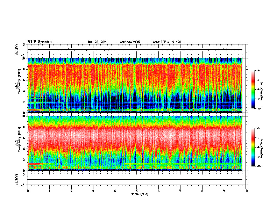Click the "10" label on the time axis
This screenshot has width=277, height=214.
click(246, 191)
